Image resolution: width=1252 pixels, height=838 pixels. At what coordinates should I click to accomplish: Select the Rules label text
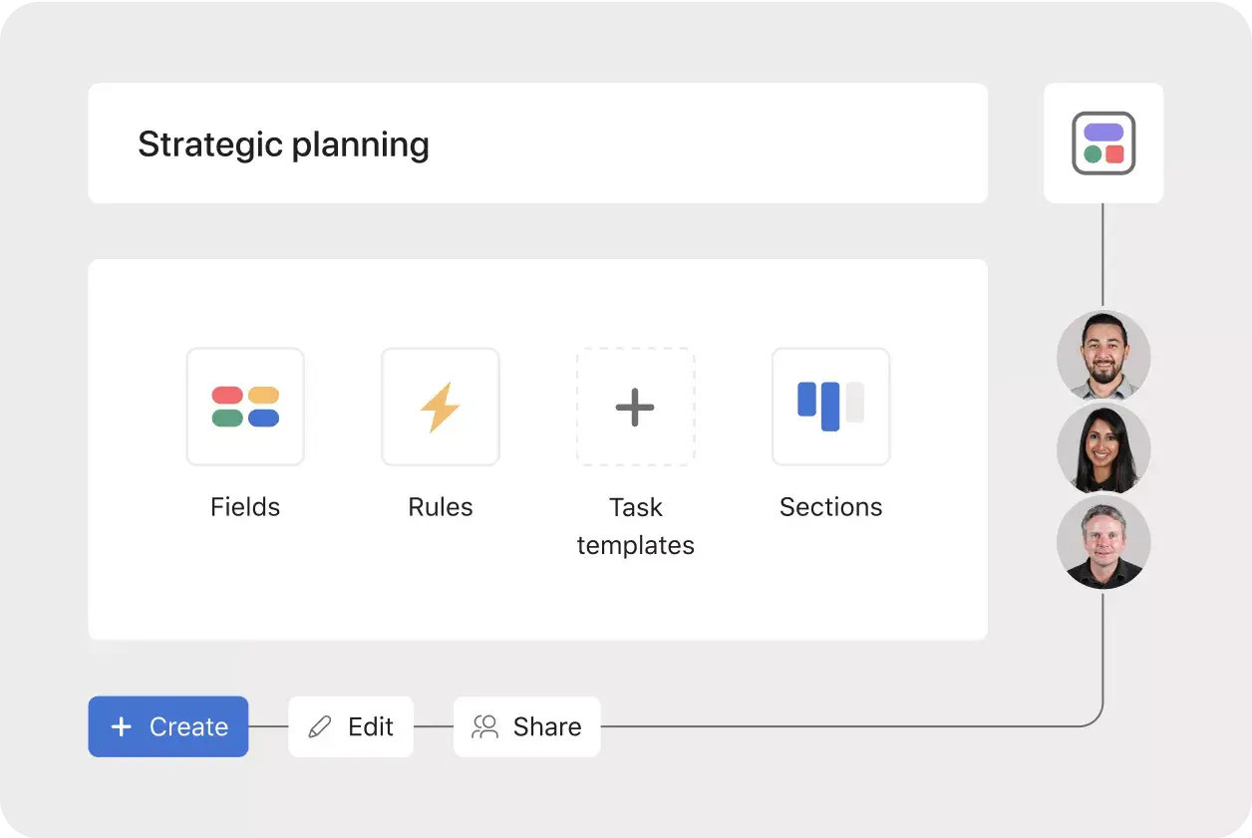click(x=440, y=506)
